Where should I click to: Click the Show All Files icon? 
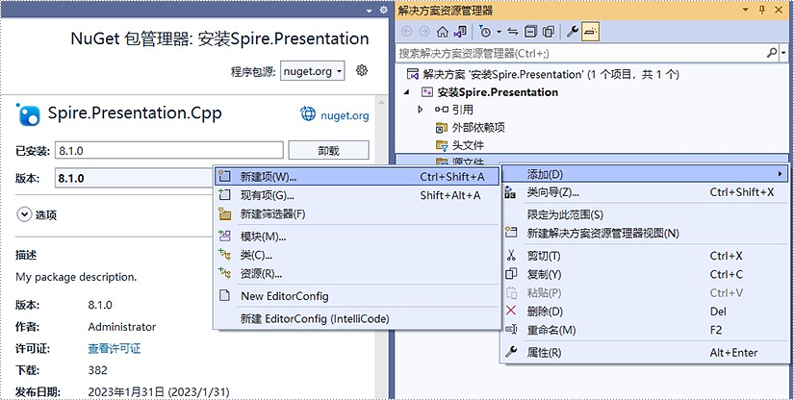tap(548, 32)
